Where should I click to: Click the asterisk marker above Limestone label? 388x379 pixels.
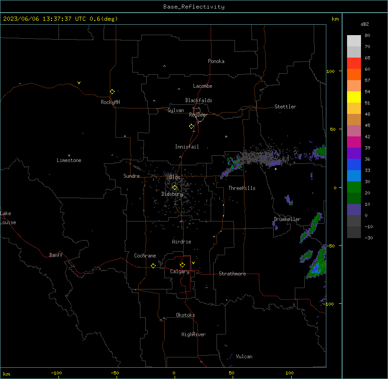[69, 155]
